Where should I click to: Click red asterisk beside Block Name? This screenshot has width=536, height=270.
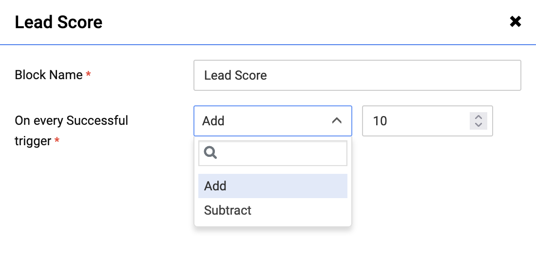88,75
